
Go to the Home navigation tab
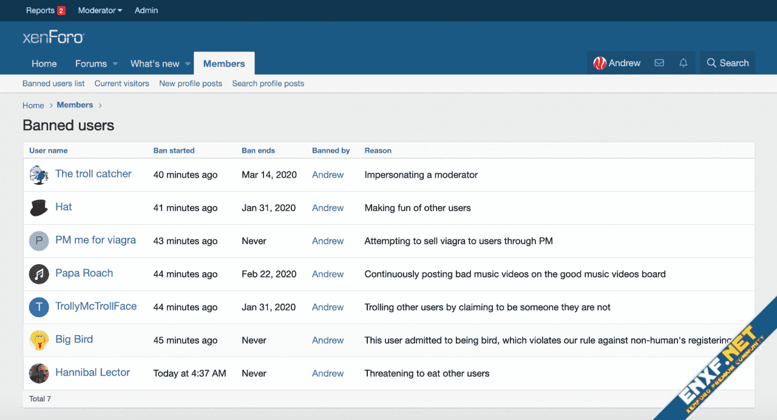tap(44, 64)
